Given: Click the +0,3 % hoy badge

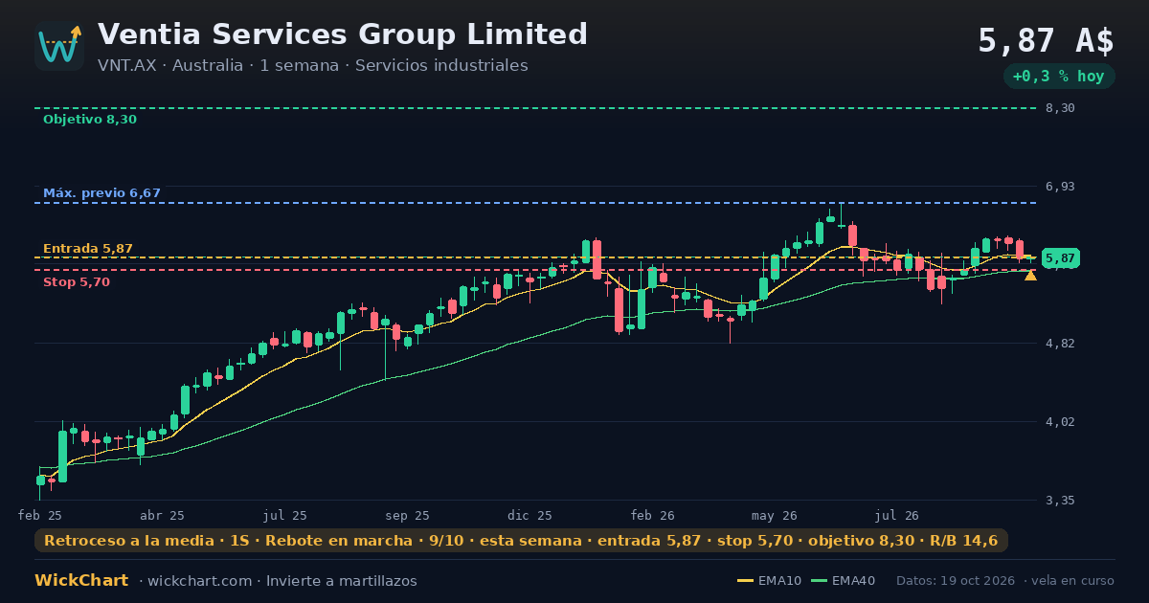Looking at the screenshot, I should point(1059,77).
